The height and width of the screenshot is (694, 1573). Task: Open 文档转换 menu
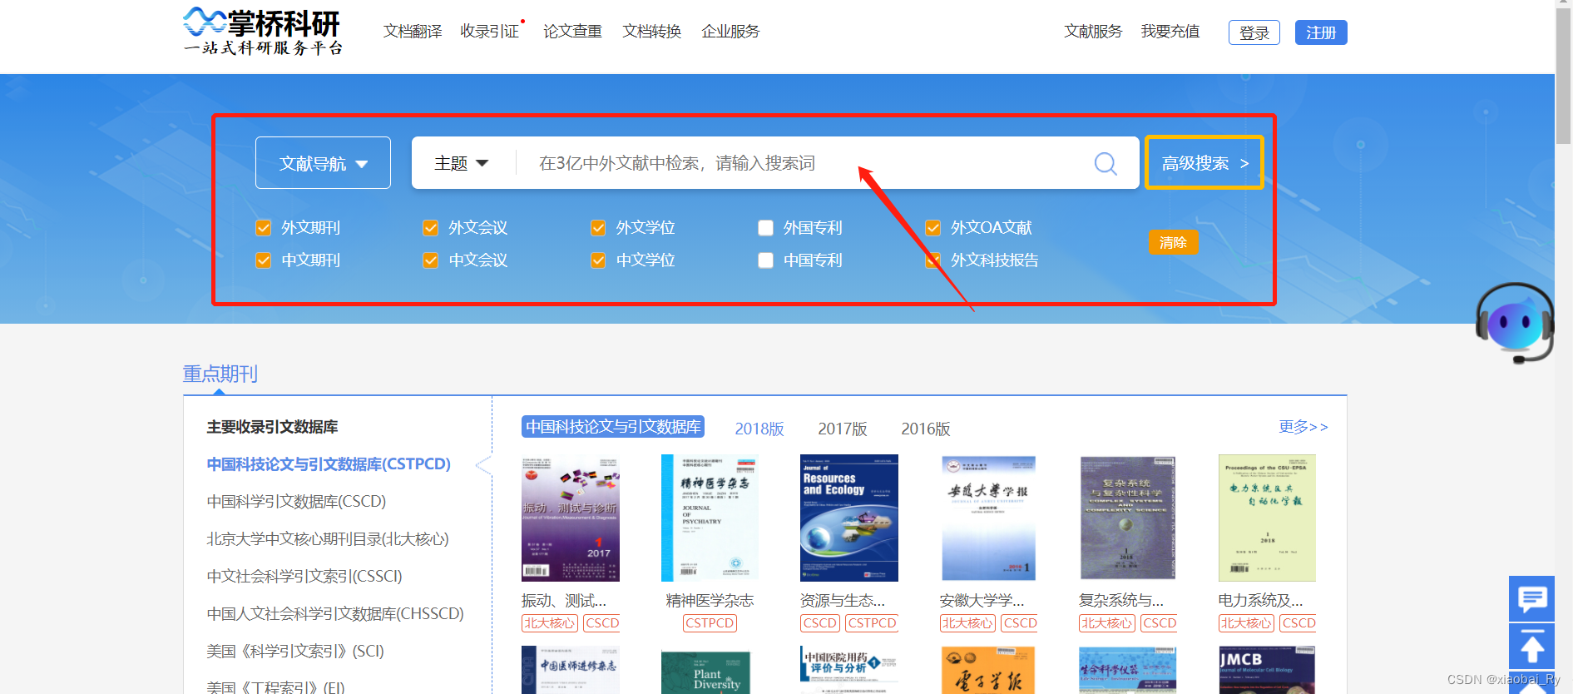(652, 32)
